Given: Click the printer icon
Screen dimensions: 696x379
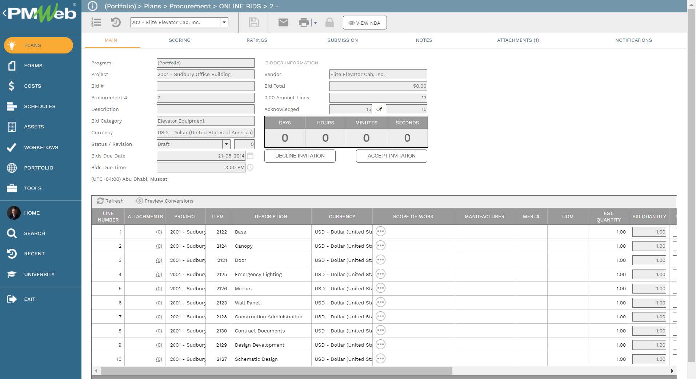Looking at the screenshot, I should point(304,23).
